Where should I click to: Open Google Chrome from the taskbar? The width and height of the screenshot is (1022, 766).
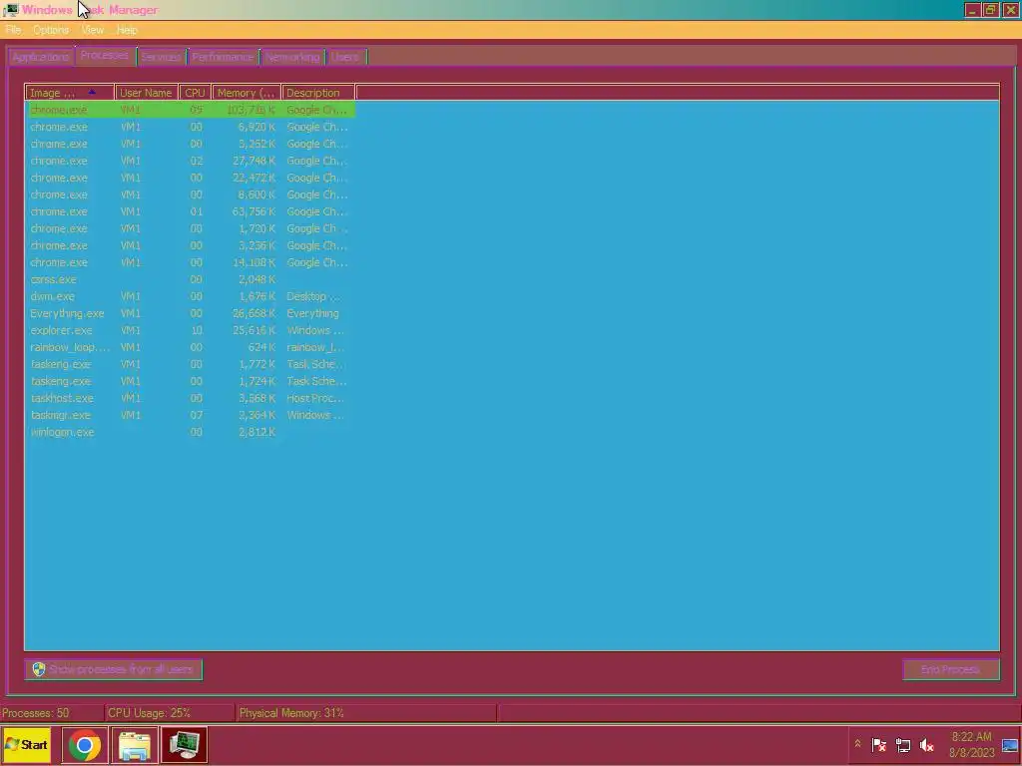85,745
